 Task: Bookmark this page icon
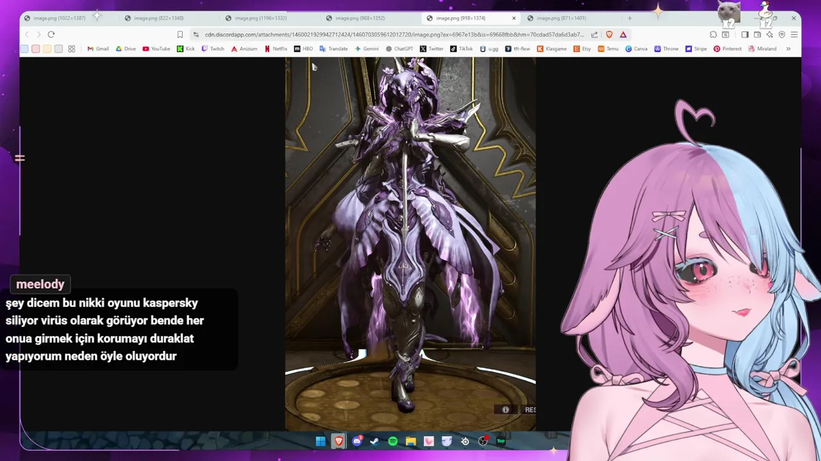[x=180, y=35]
